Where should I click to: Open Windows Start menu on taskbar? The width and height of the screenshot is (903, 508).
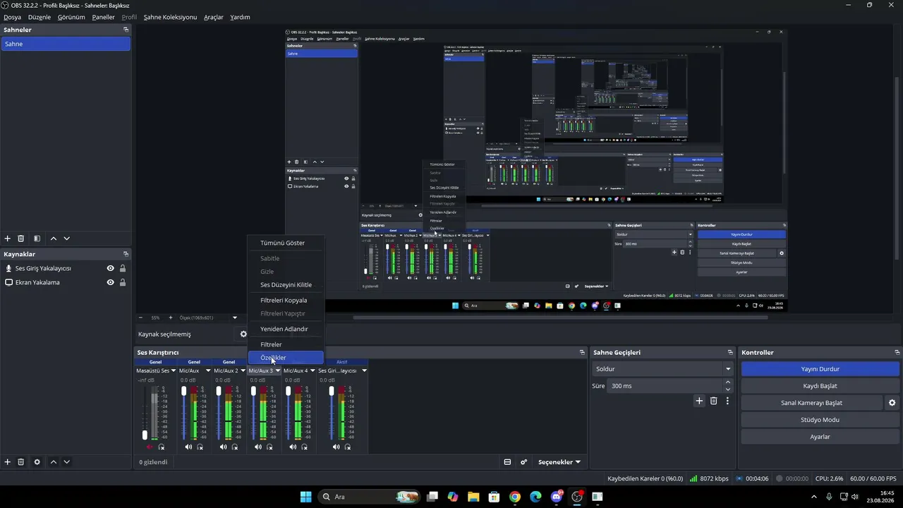coord(305,497)
